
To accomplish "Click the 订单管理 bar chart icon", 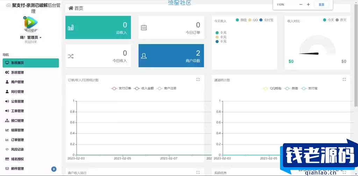I will tap(7, 140).
